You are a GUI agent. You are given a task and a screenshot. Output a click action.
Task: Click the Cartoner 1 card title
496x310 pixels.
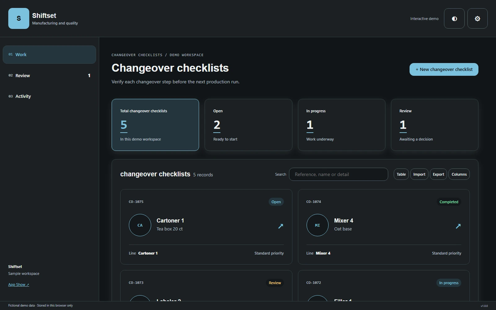pos(170,220)
